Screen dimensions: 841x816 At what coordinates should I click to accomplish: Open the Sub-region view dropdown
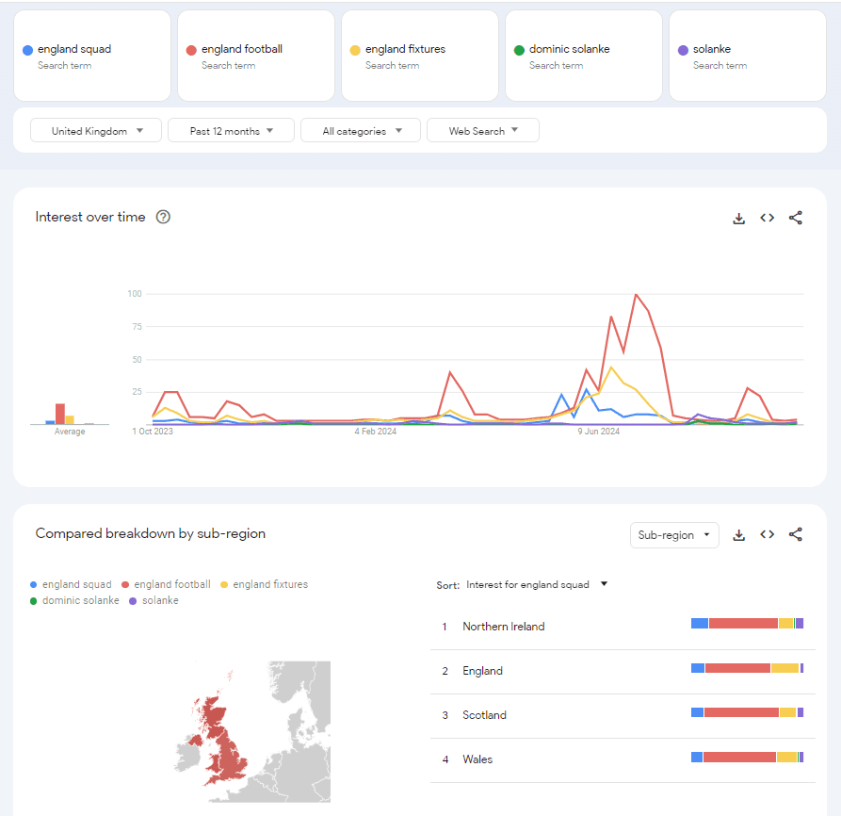click(674, 534)
